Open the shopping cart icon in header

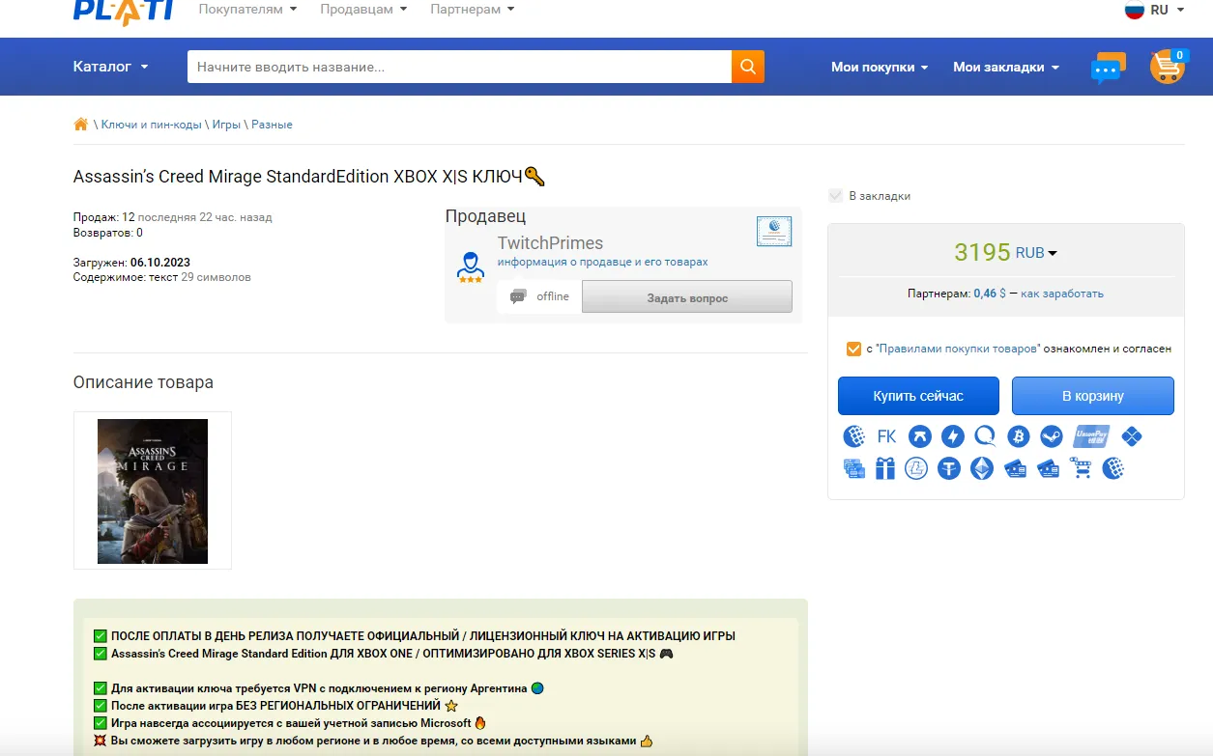[x=1168, y=66]
